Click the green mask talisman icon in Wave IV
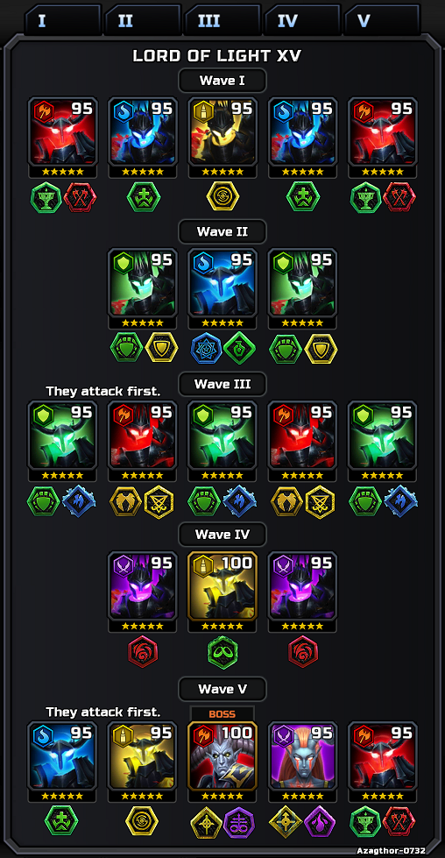The height and width of the screenshot is (858, 445). [x=222, y=652]
